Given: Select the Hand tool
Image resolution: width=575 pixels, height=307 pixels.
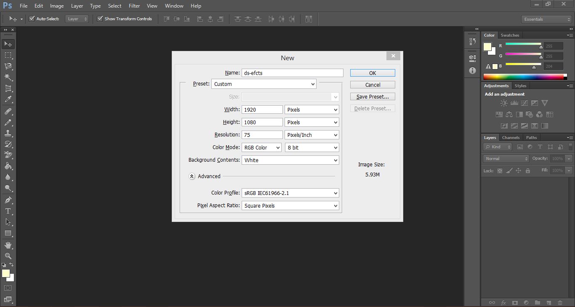Looking at the screenshot, I should tap(8, 245).
